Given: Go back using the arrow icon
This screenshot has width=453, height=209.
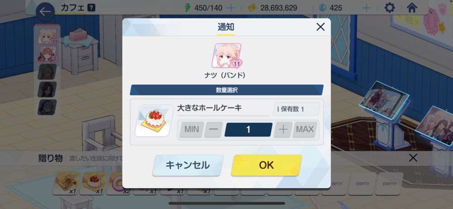Looking at the screenshot, I should 45,12.
